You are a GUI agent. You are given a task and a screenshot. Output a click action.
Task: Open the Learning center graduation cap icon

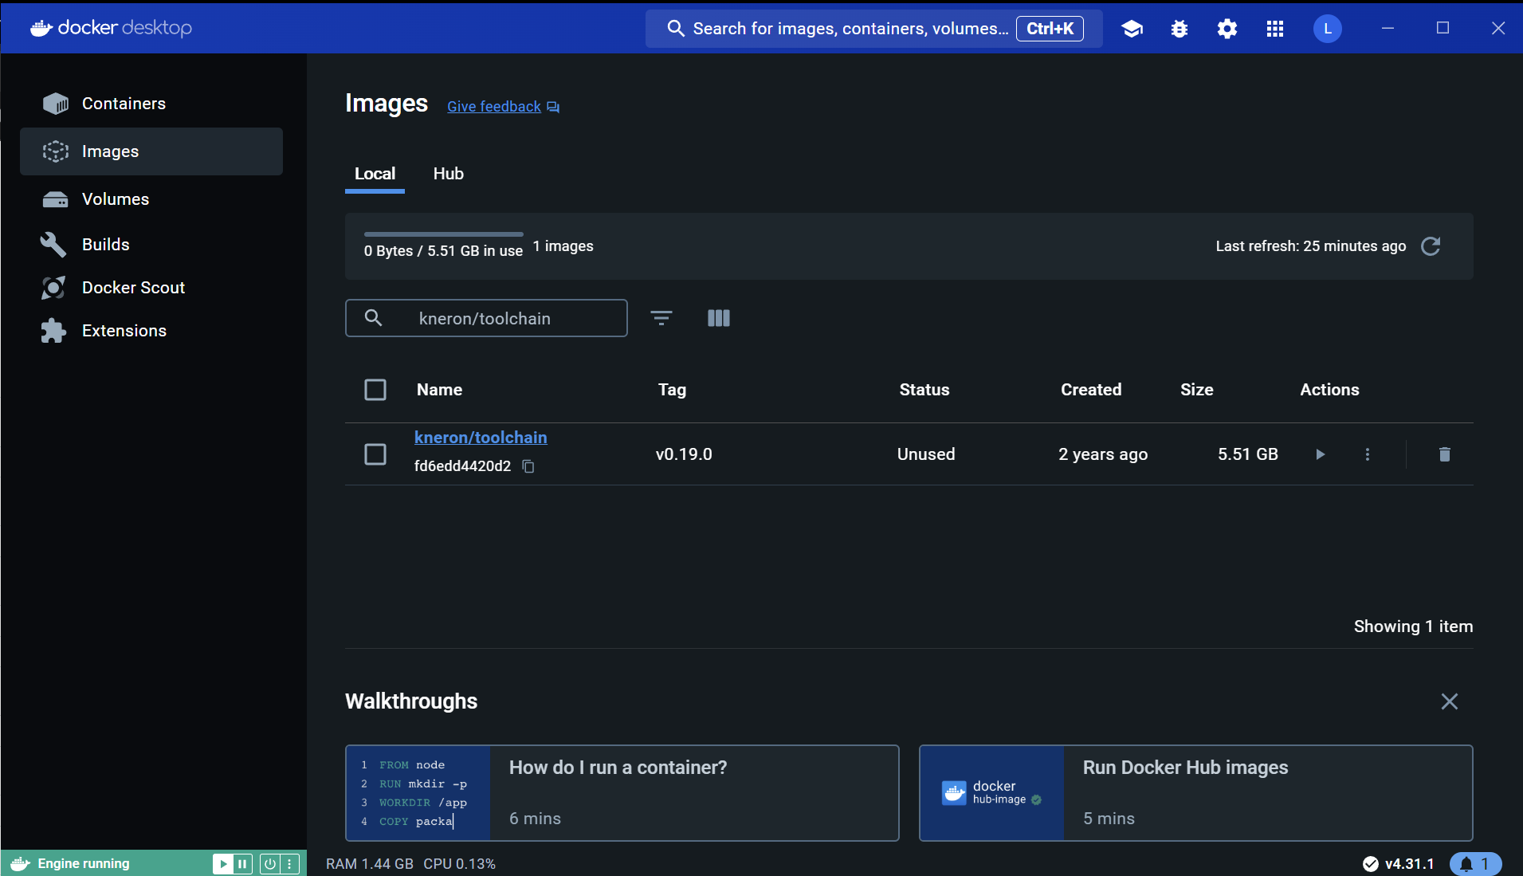(1132, 29)
